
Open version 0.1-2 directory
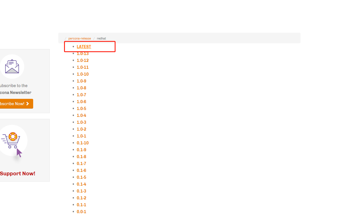[81, 198]
